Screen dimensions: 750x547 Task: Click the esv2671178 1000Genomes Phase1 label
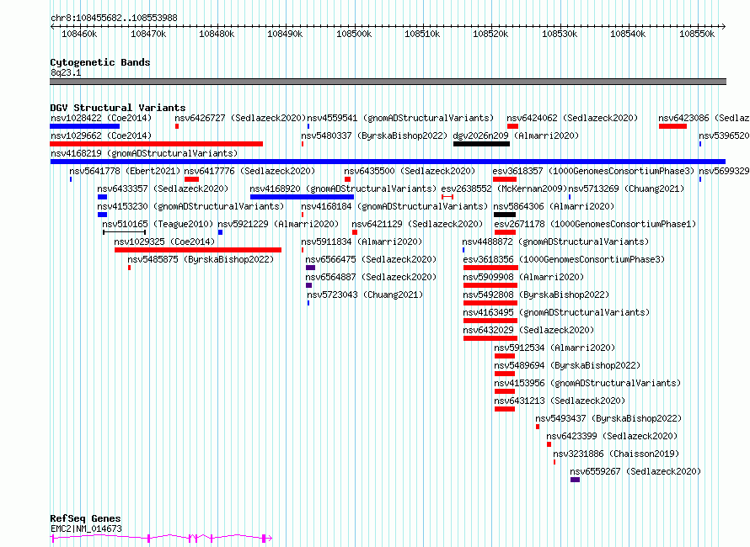point(595,224)
